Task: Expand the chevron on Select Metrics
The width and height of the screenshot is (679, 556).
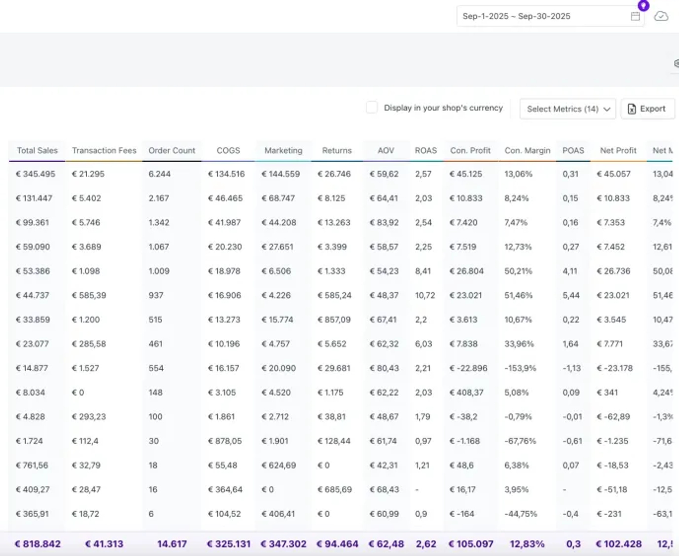Action: tap(607, 109)
